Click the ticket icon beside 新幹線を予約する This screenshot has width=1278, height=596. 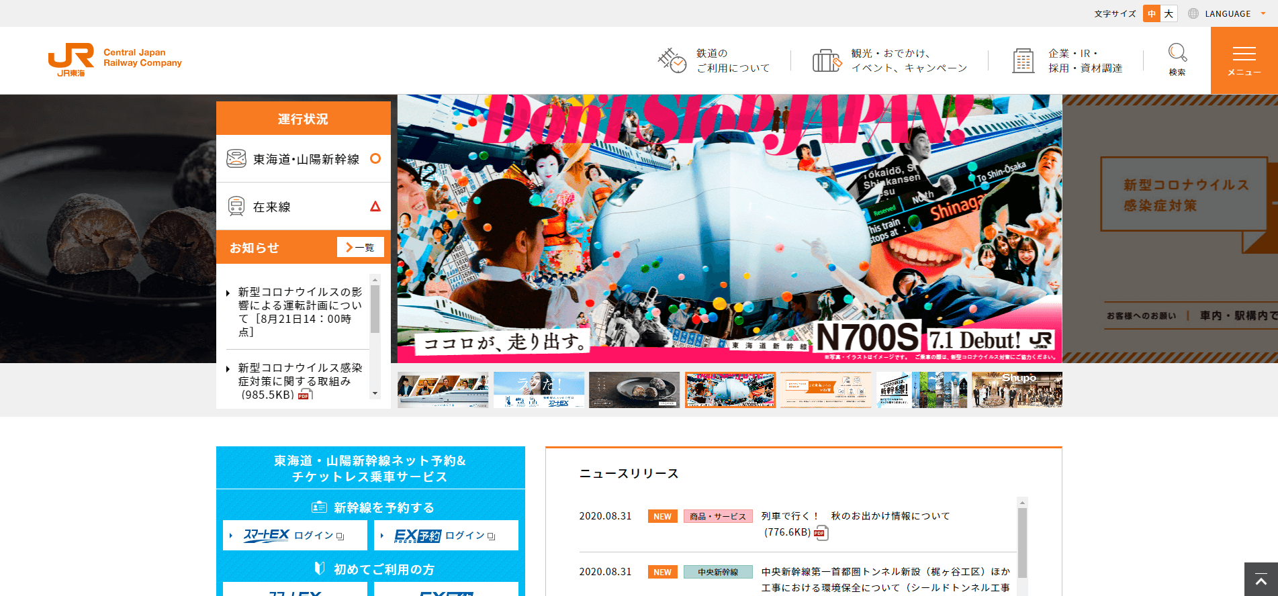click(319, 507)
